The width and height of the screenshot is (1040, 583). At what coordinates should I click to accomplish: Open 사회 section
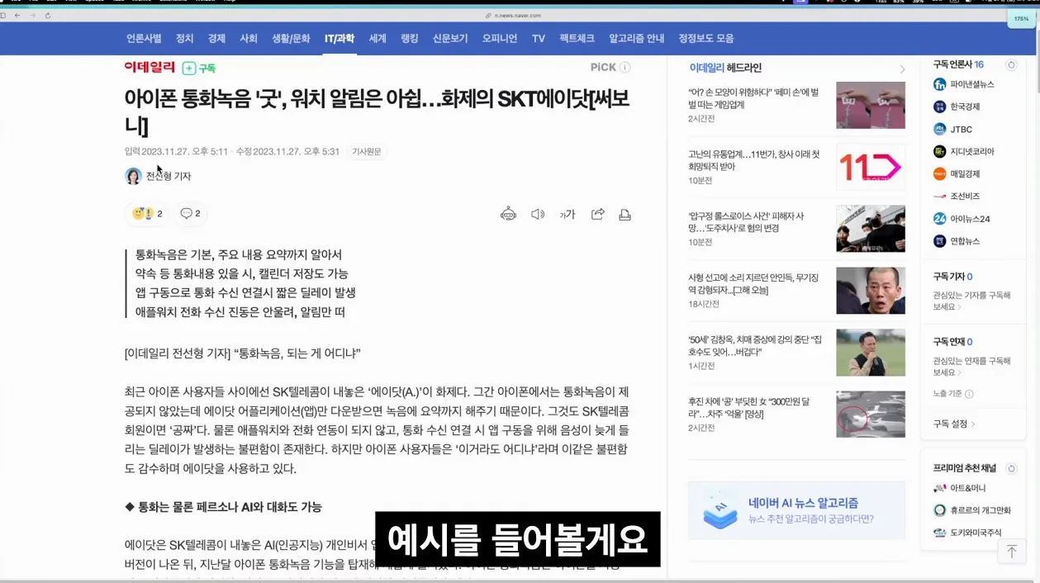point(249,39)
